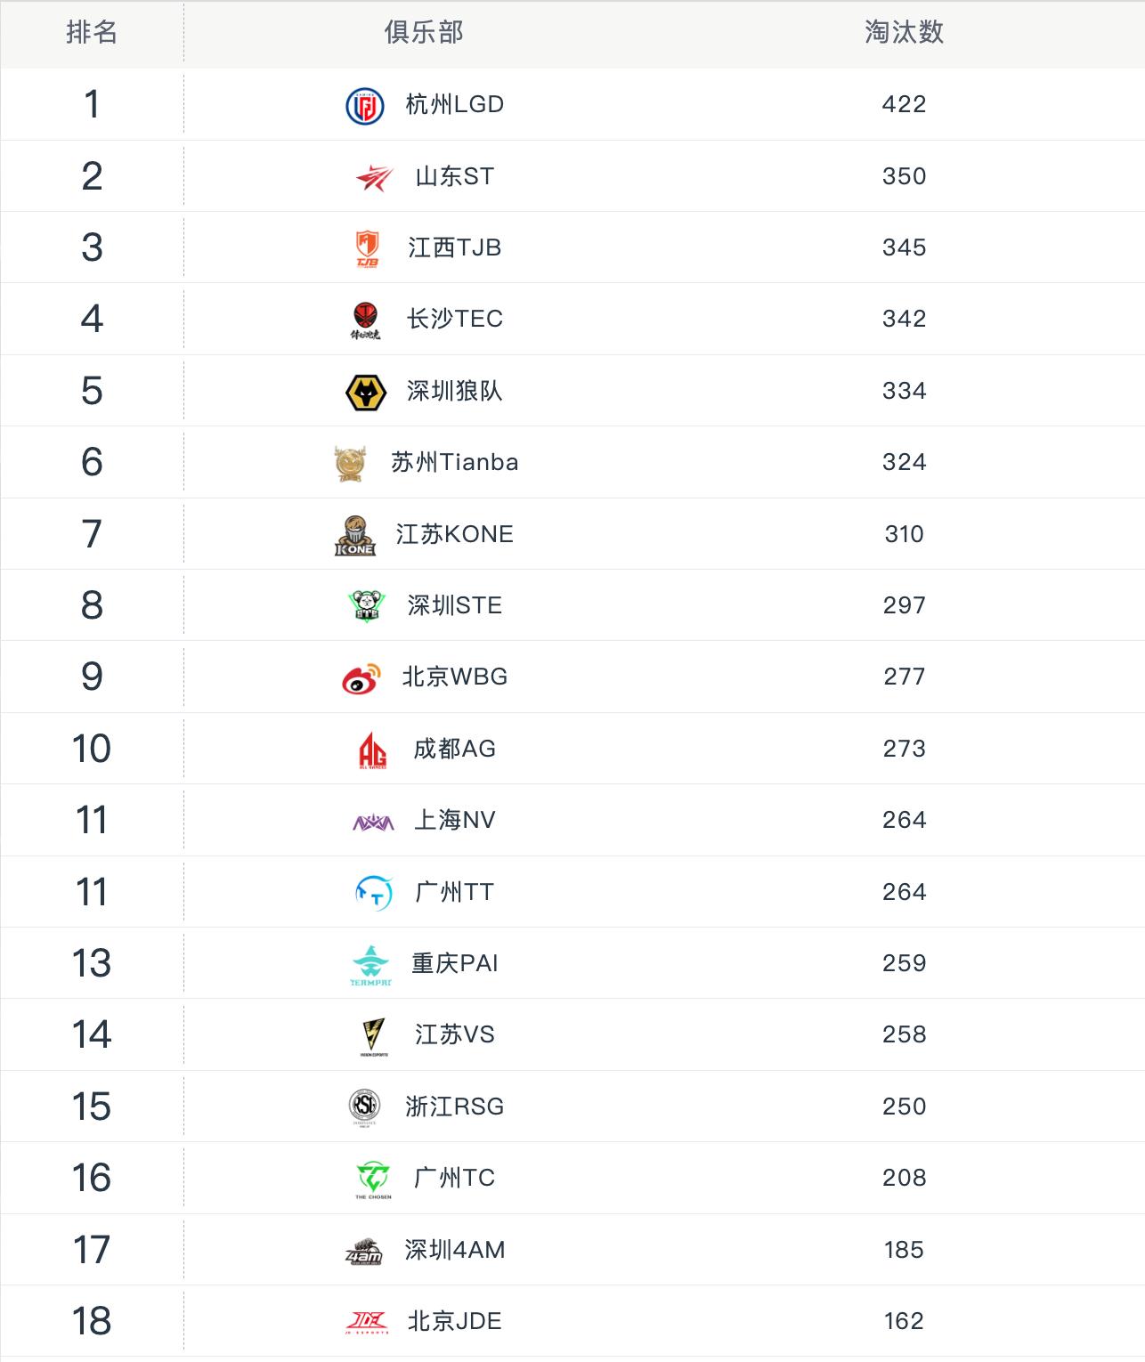Viewport: 1145px width, 1362px height.
Task: Select the 上海NV club name
Action: point(455,820)
